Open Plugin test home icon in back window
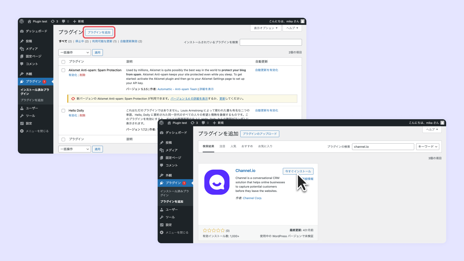 (29, 21)
